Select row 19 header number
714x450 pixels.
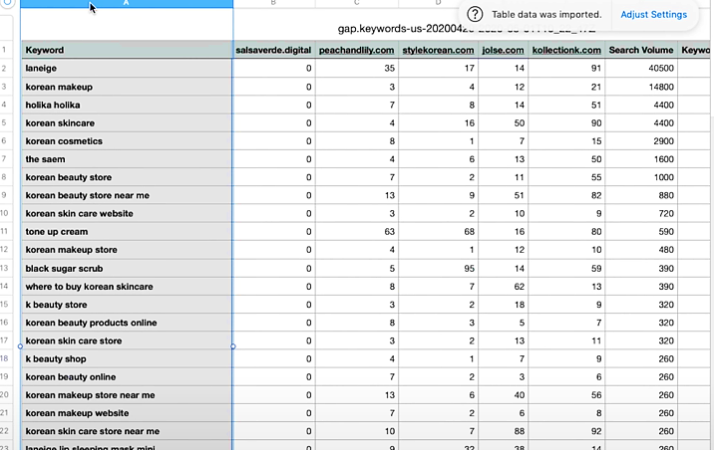[5, 376]
